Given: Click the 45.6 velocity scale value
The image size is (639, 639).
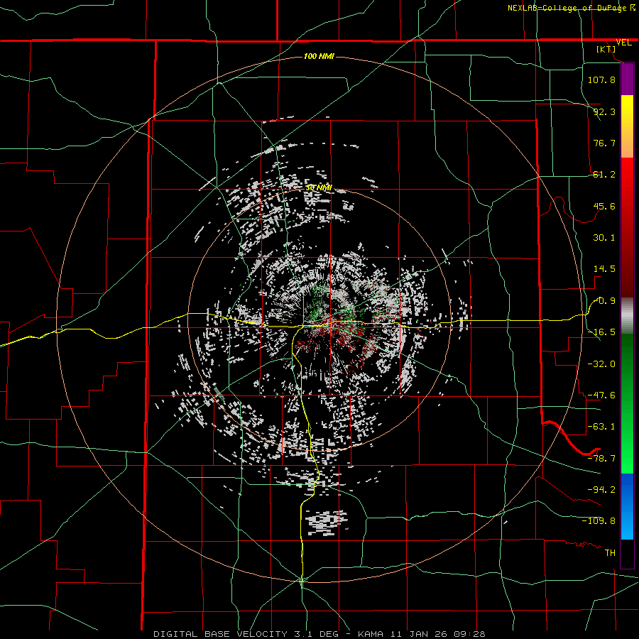Looking at the screenshot, I should pos(604,206).
